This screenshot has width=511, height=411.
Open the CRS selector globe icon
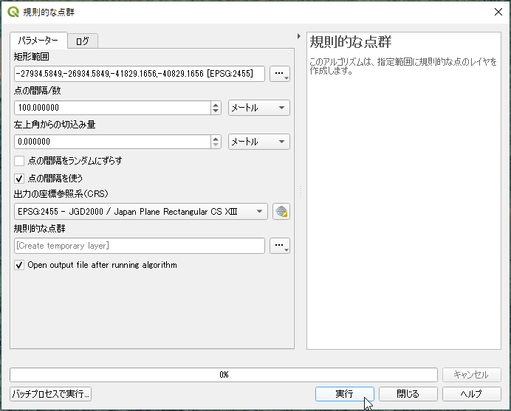coord(281,212)
